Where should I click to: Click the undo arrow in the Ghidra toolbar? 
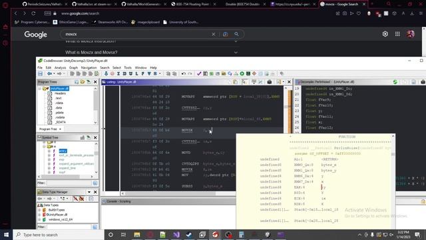coord(184,74)
